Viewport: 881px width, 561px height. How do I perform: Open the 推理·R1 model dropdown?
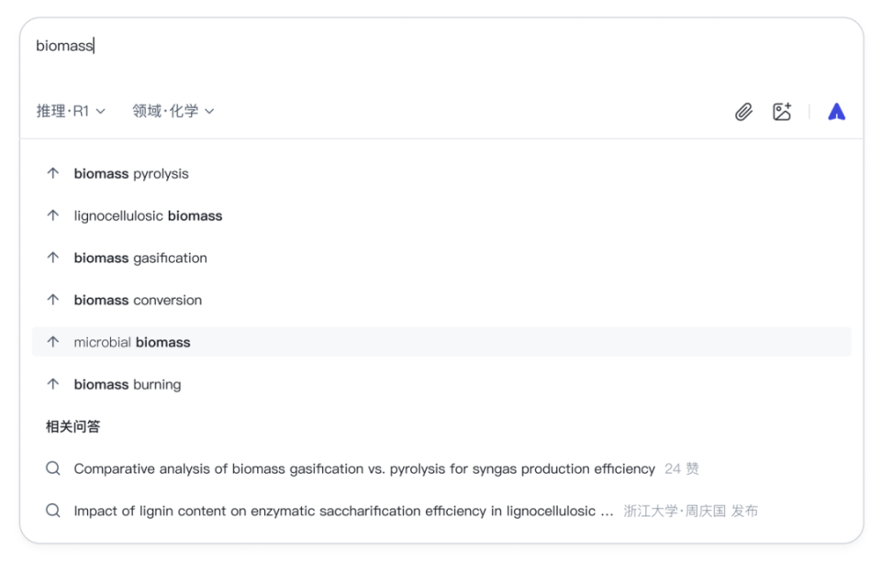coord(71,111)
